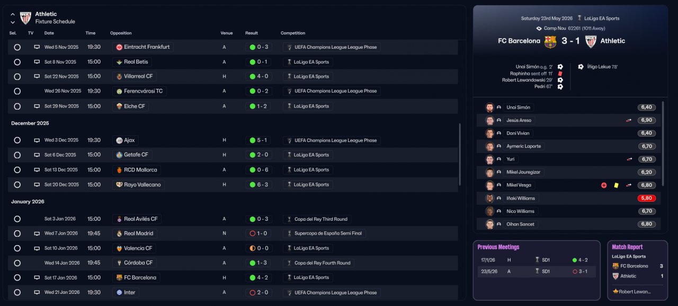The image size is (678, 306).
Task: Click Barcelona badge in Match Report card
Action: coord(615,266)
